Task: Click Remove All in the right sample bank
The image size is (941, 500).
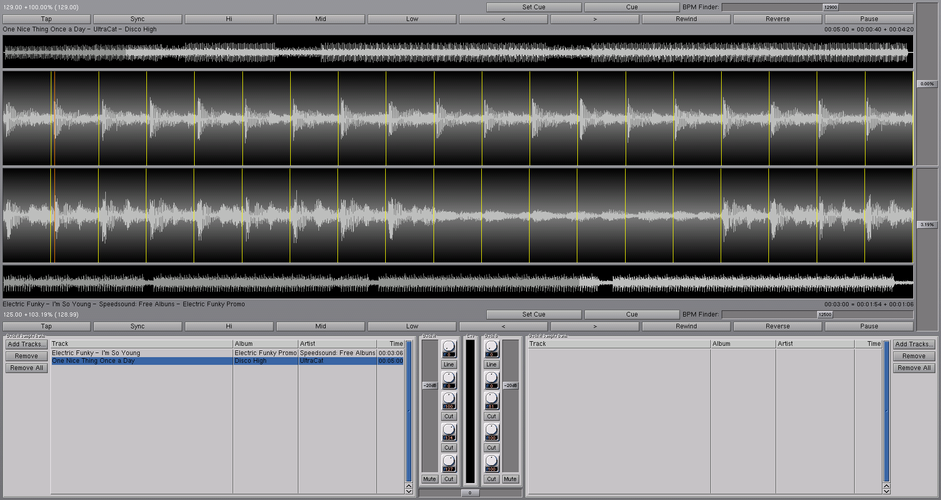Action: point(914,368)
